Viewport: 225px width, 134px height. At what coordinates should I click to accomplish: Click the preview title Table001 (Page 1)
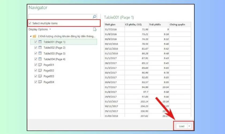tap(119, 17)
